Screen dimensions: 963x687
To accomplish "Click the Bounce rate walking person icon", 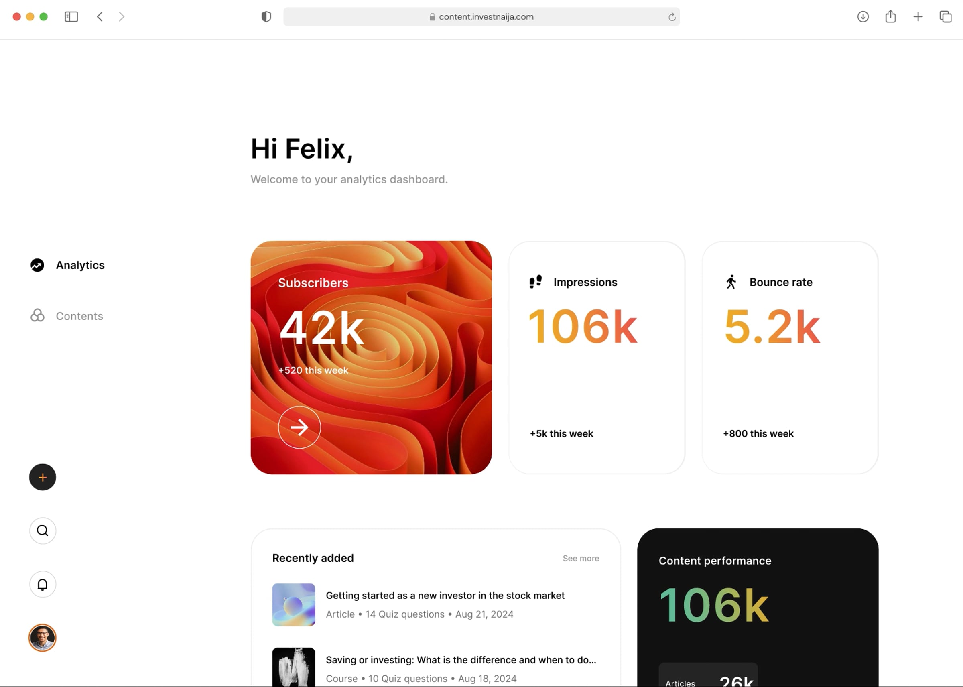I will (x=731, y=282).
